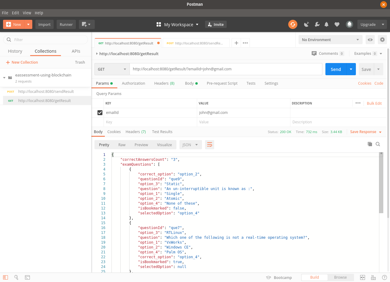Switch to APIs tab

coord(76,51)
